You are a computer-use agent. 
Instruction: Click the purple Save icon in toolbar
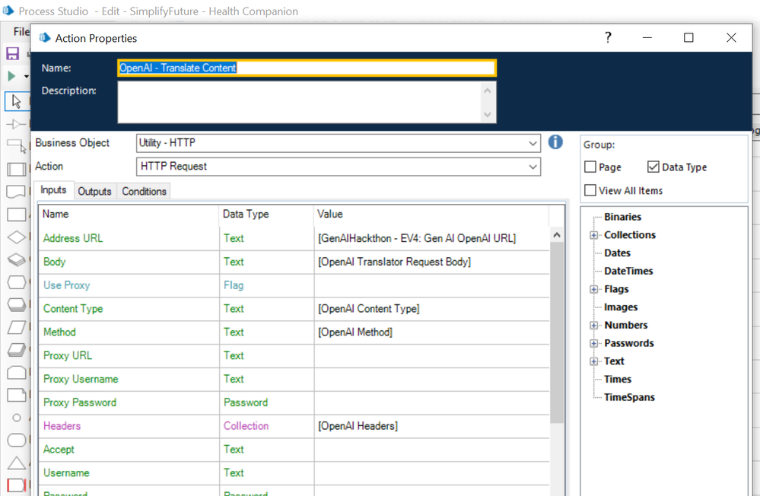[x=13, y=54]
